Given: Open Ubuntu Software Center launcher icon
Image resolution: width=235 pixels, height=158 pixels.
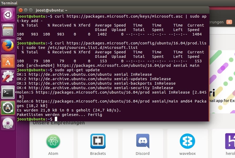Looking at the screenshot, I should pos(8,61).
